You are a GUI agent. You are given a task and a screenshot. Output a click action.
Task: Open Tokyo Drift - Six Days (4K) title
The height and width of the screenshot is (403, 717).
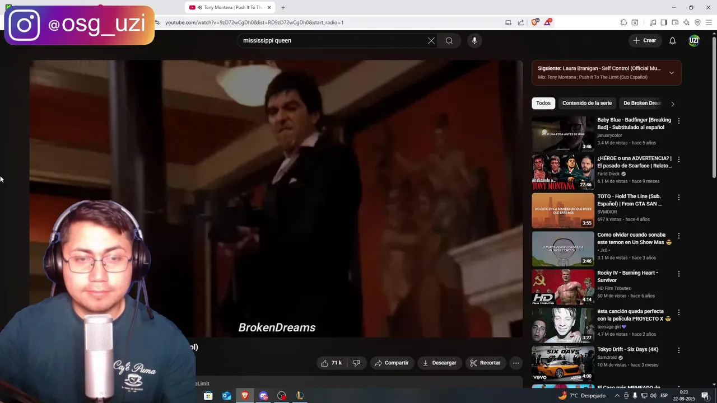627,350
